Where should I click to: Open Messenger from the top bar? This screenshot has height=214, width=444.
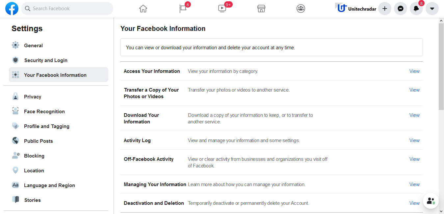click(400, 9)
